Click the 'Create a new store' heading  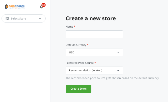click(x=91, y=18)
